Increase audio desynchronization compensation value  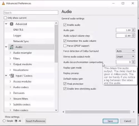pos(133,61)
